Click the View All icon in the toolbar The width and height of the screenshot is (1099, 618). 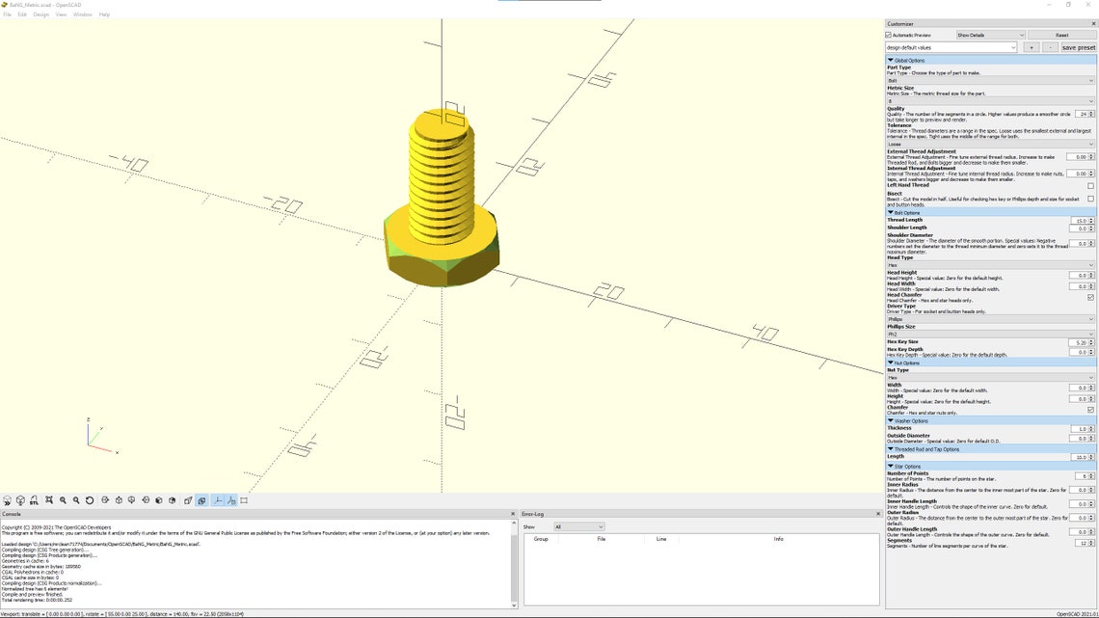(49, 501)
